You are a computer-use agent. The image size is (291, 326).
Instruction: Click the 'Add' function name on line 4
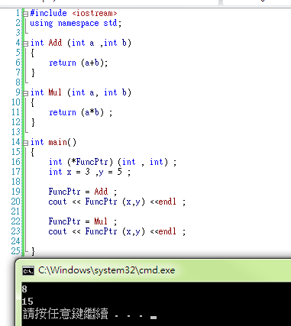[55, 43]
